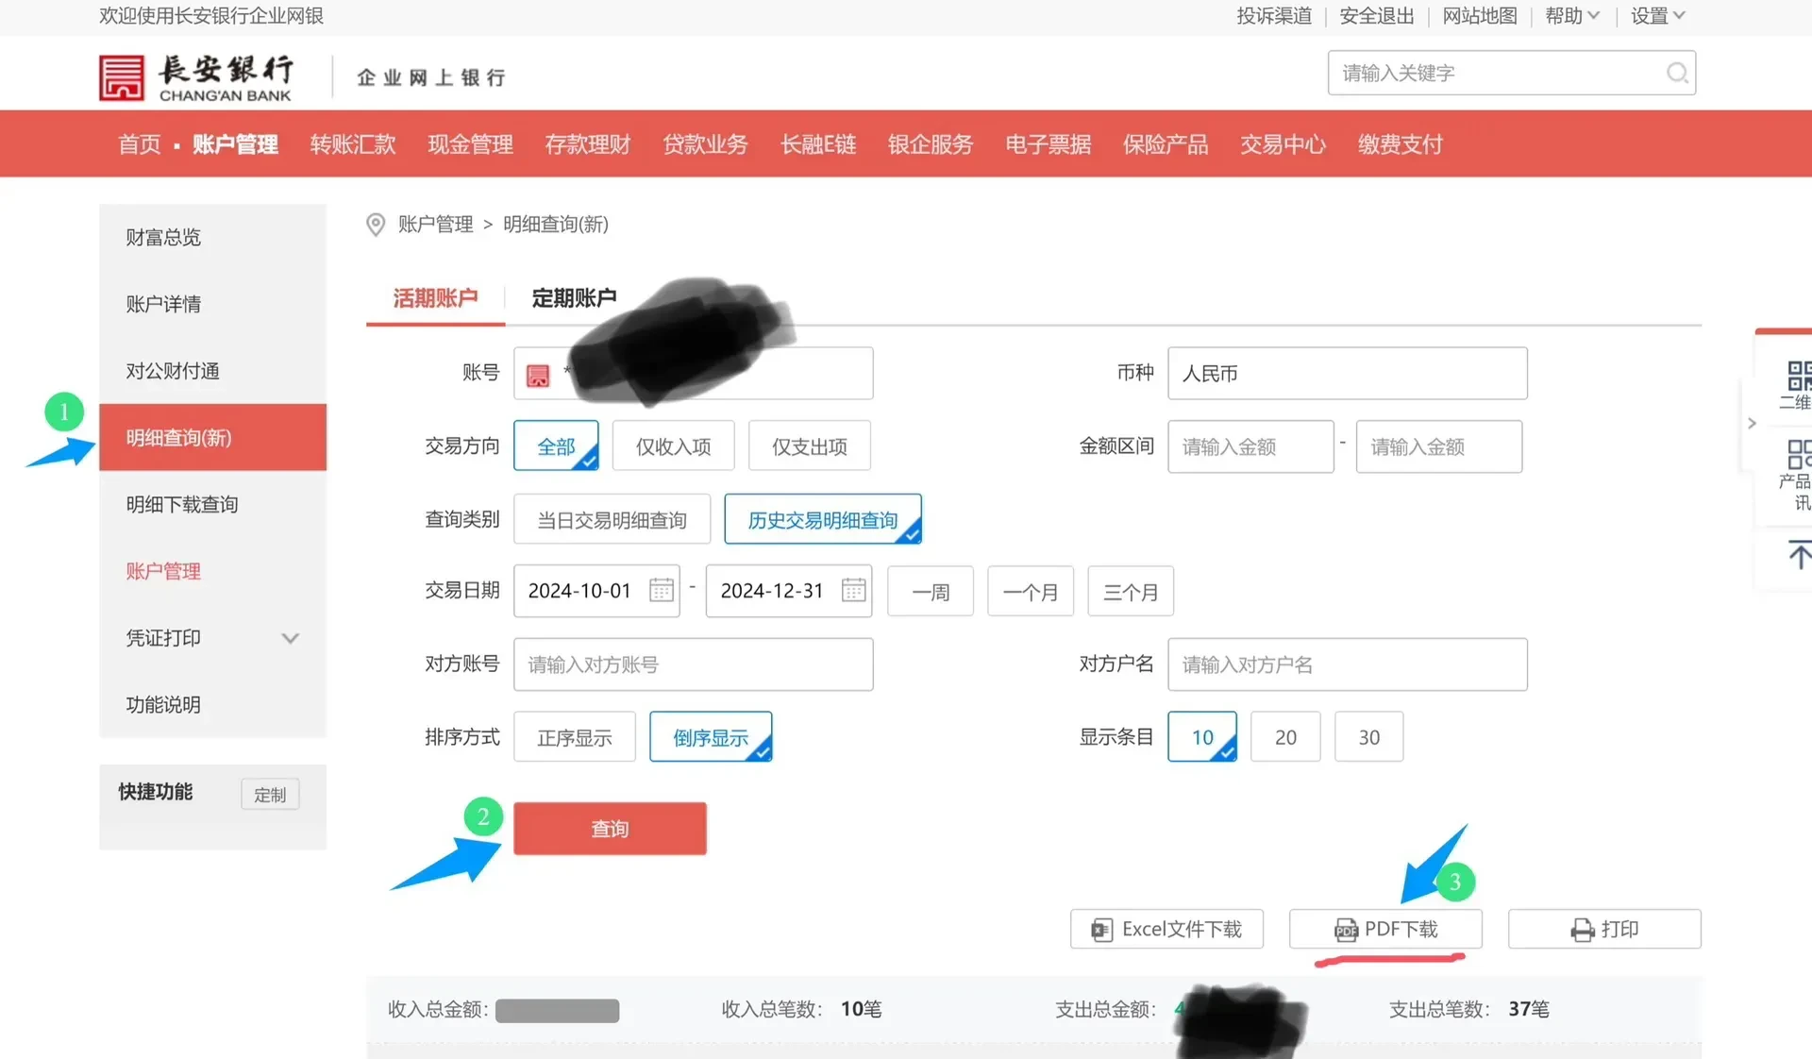Switch sorting to 正序显示

(574, 736)
